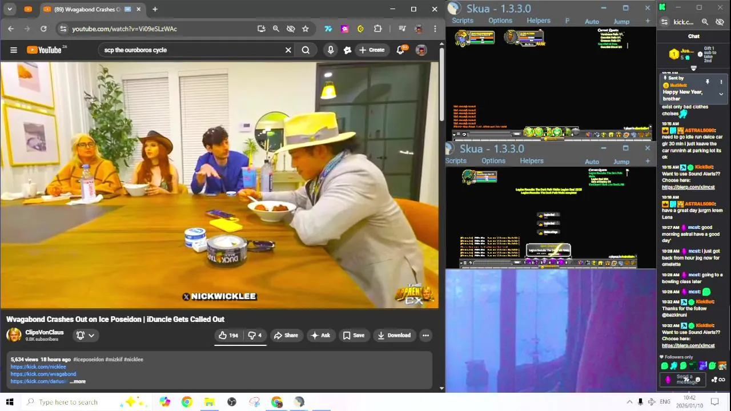The width and height of the screenshot is (731, 411).
Task: Open Kick window site settings icon
Action: coord(664,22)
